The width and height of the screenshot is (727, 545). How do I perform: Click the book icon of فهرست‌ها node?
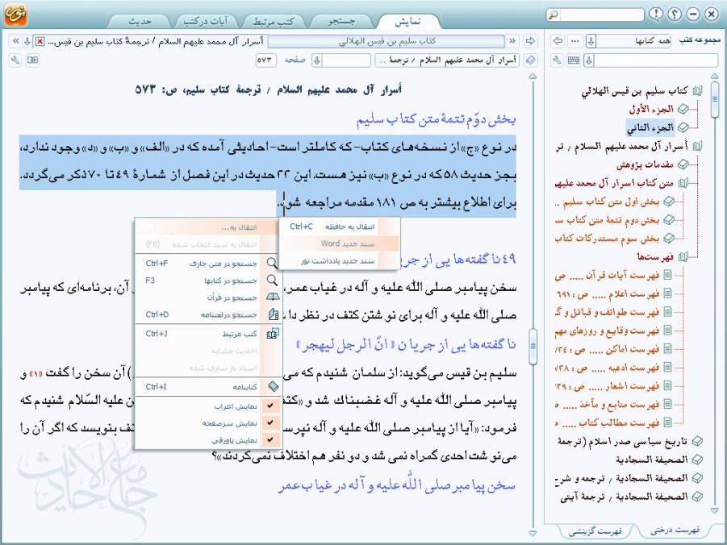click(x=683, y=256)
